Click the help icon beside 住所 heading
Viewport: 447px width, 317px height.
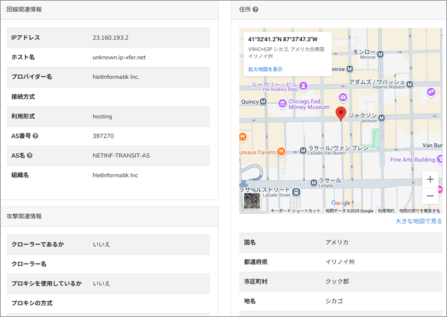255,9
